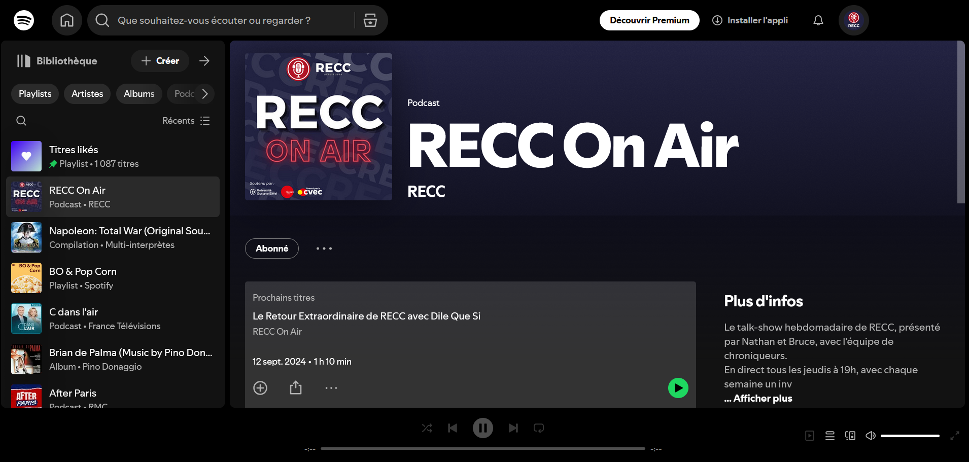Add episode to your library
Screen dimensions: 969x462
(260, 387)
